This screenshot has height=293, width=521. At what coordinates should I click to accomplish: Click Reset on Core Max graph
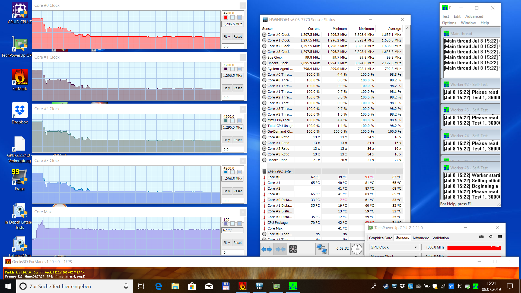[x=238, y=243]
